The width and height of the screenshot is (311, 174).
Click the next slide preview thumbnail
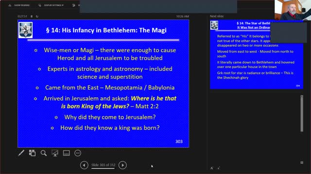tap(257, 55)
